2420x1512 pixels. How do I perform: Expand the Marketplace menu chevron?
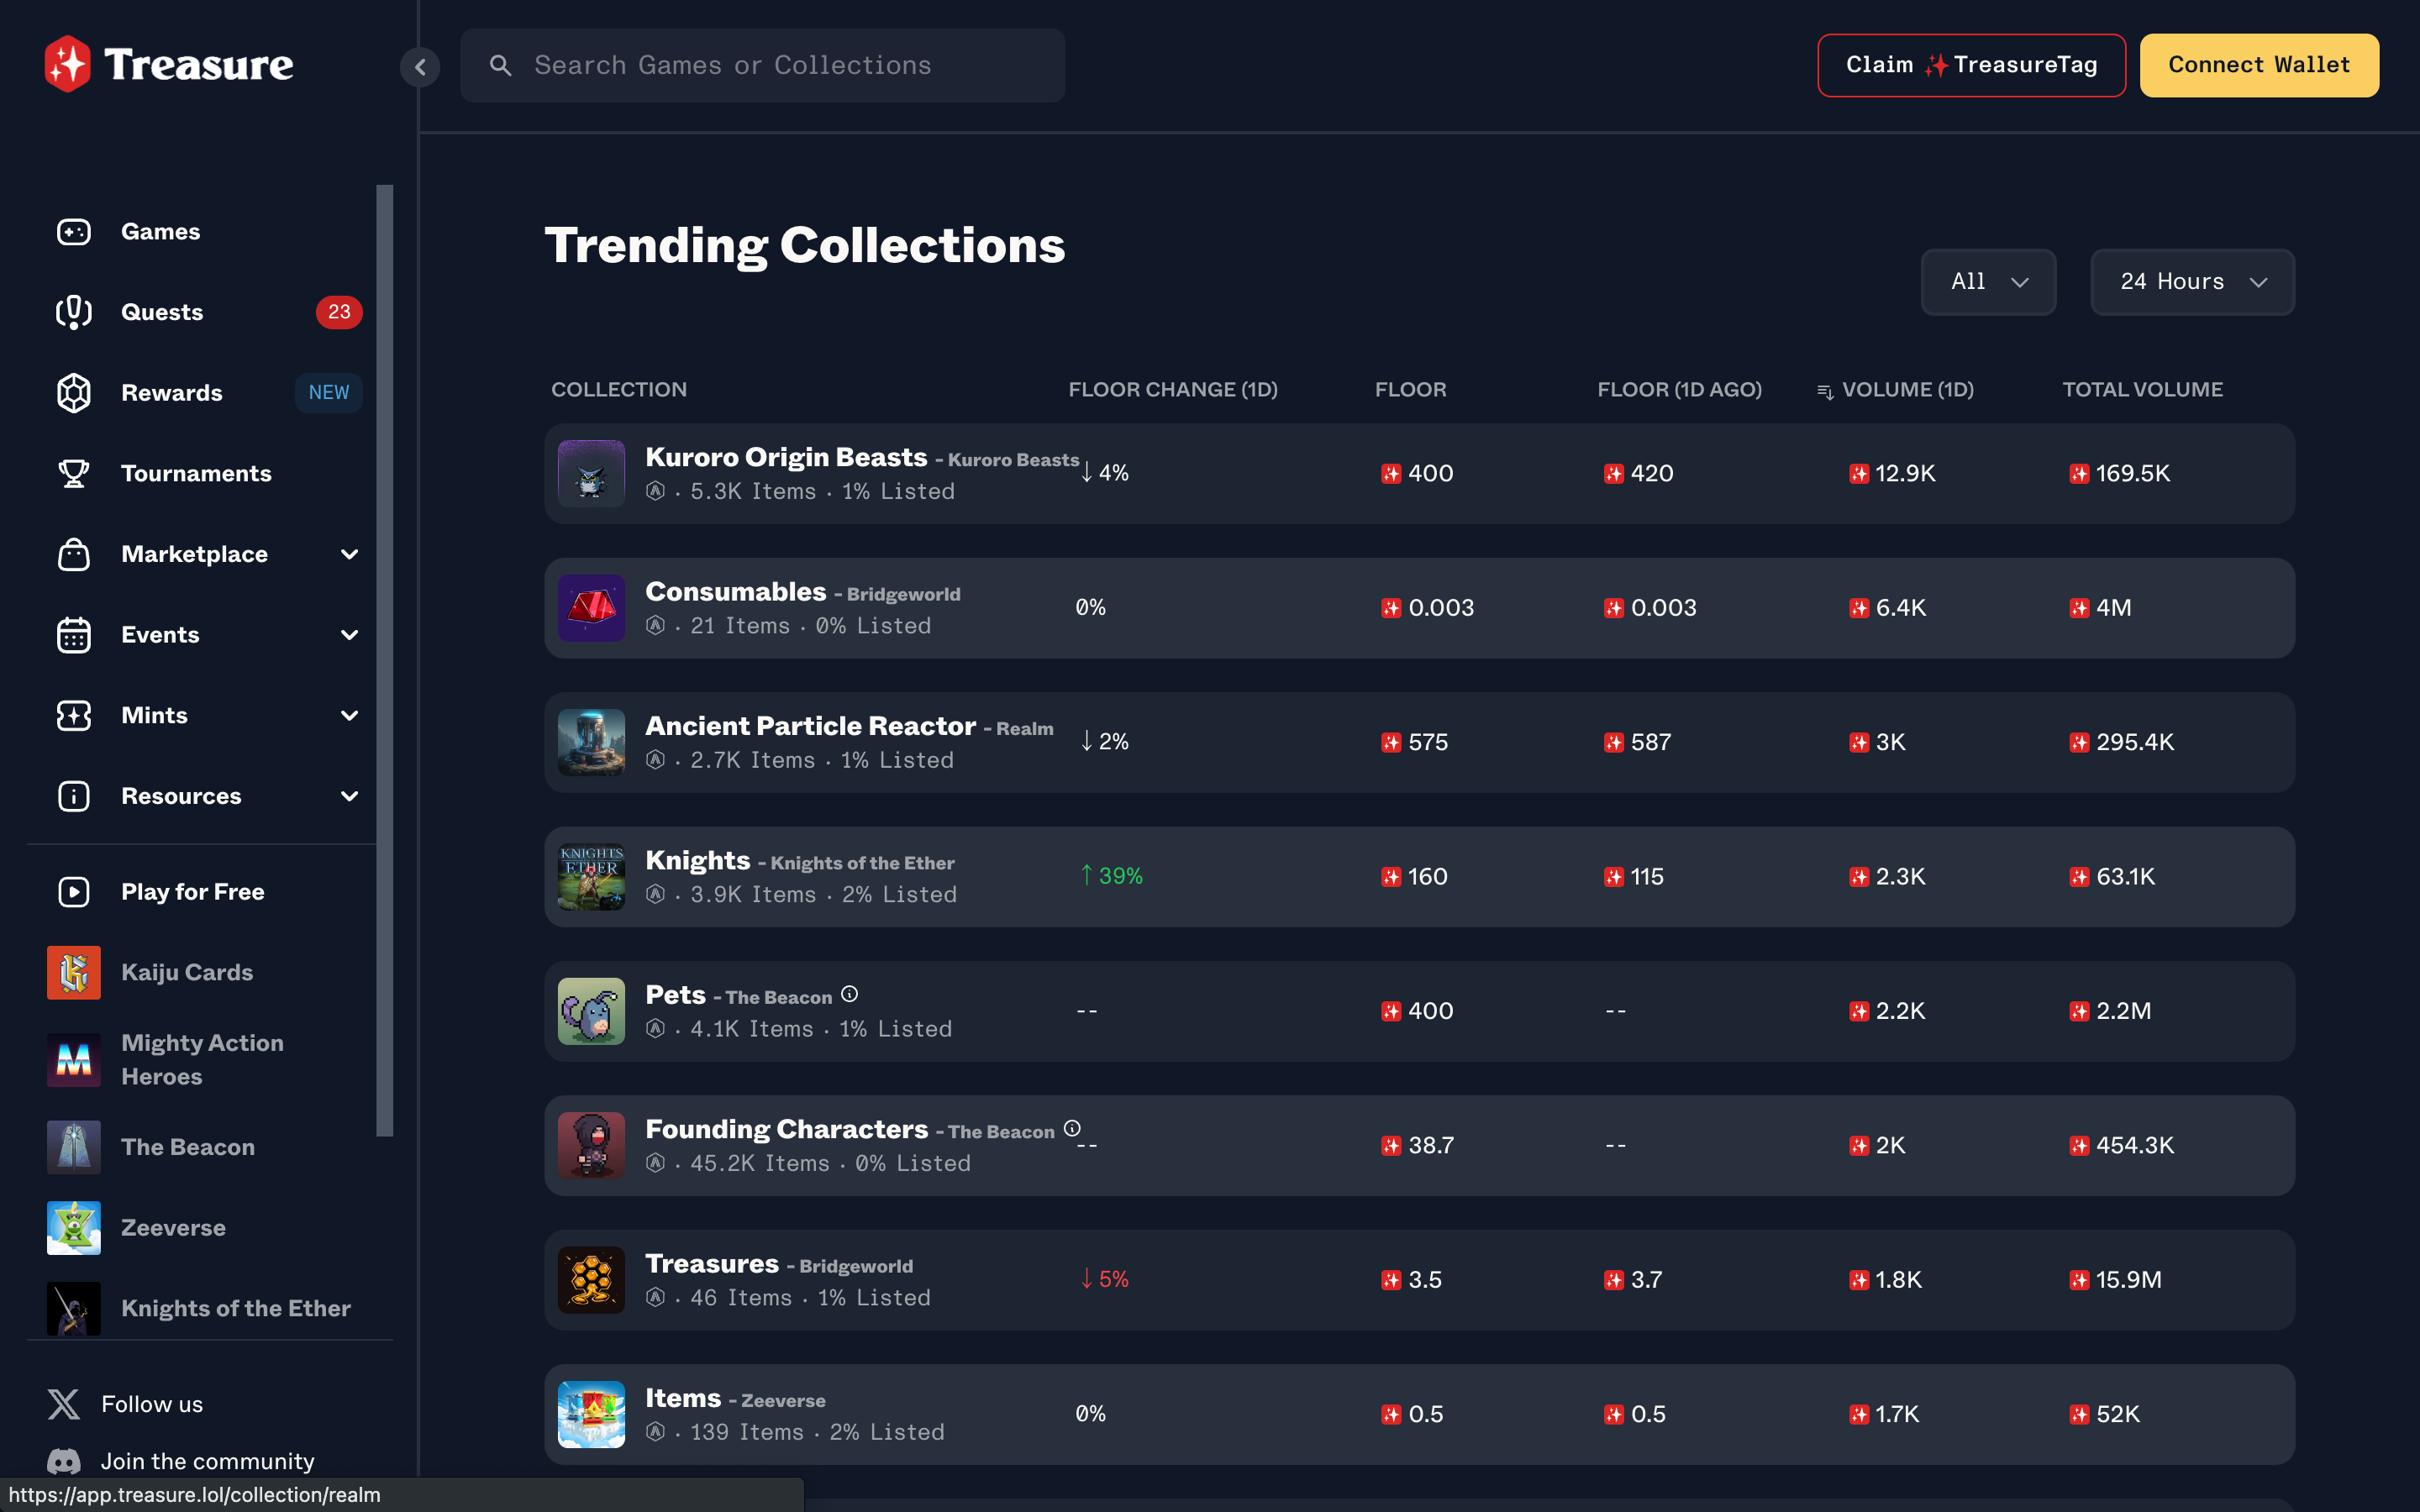(x=349, y=554)
